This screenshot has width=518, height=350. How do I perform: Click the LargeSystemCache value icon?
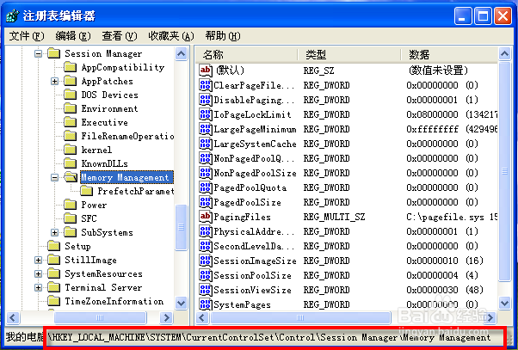click(x=205, y=144)
